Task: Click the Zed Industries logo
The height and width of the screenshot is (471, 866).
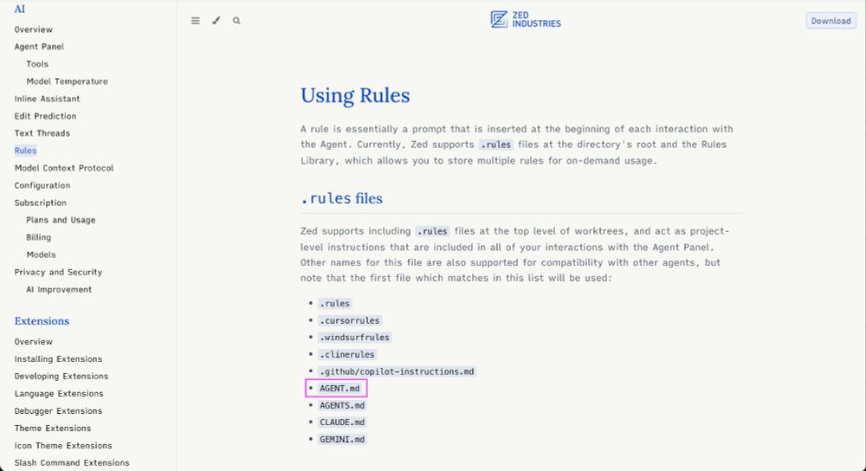Action: coord(526,19)
